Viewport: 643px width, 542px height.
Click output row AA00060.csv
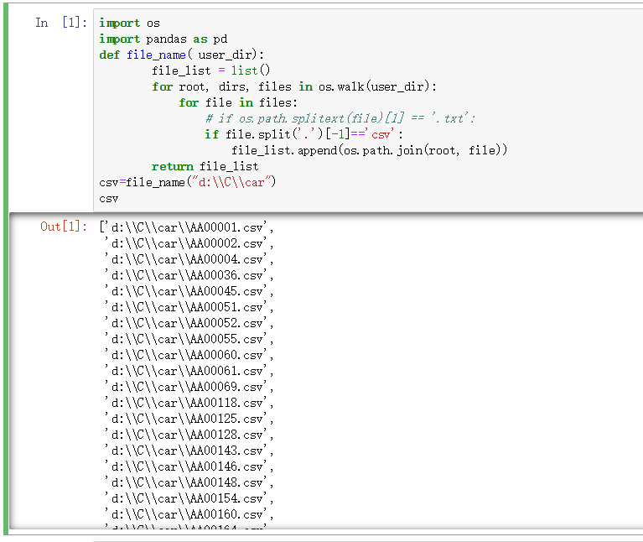coord(189,355)
